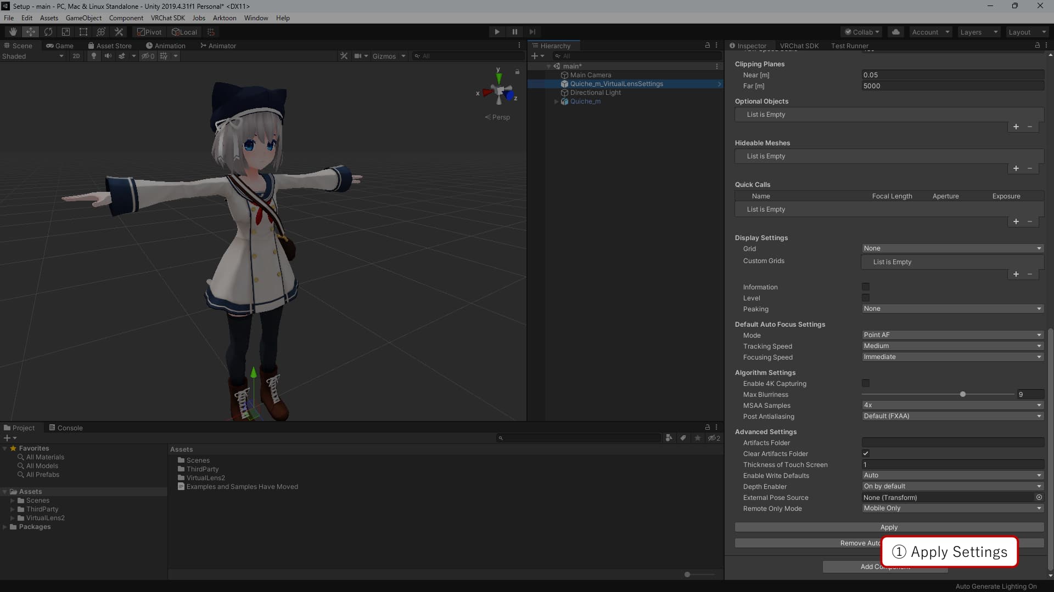The height and width of the screenshot is (592, 1054).
Task: Toggle hidden packages visibility count
Action: point(714,438)
